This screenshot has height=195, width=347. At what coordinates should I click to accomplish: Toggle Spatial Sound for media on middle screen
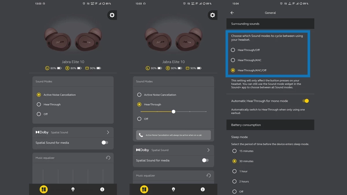[x=205, y=160]
